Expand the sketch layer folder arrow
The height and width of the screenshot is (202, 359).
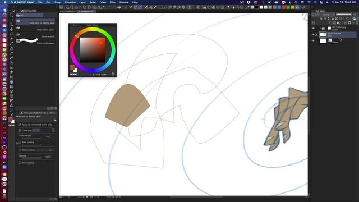(x=320, y=29)
